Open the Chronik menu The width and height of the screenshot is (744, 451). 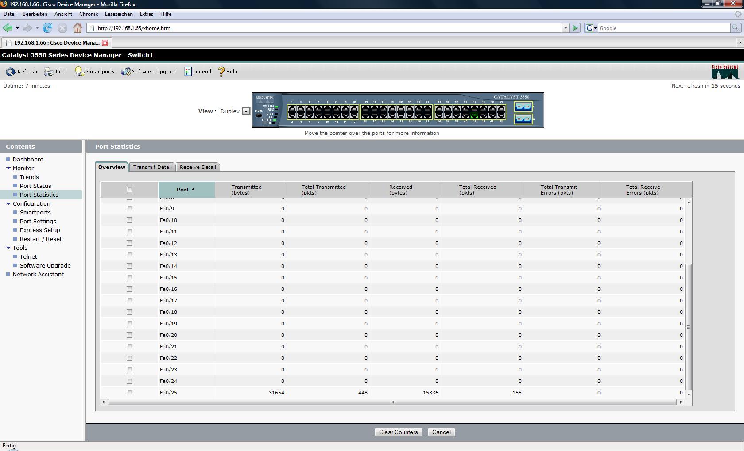pos(89,14)
